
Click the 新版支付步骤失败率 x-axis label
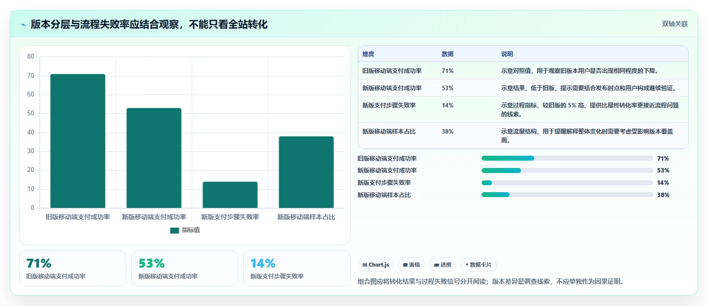[230, 217]
